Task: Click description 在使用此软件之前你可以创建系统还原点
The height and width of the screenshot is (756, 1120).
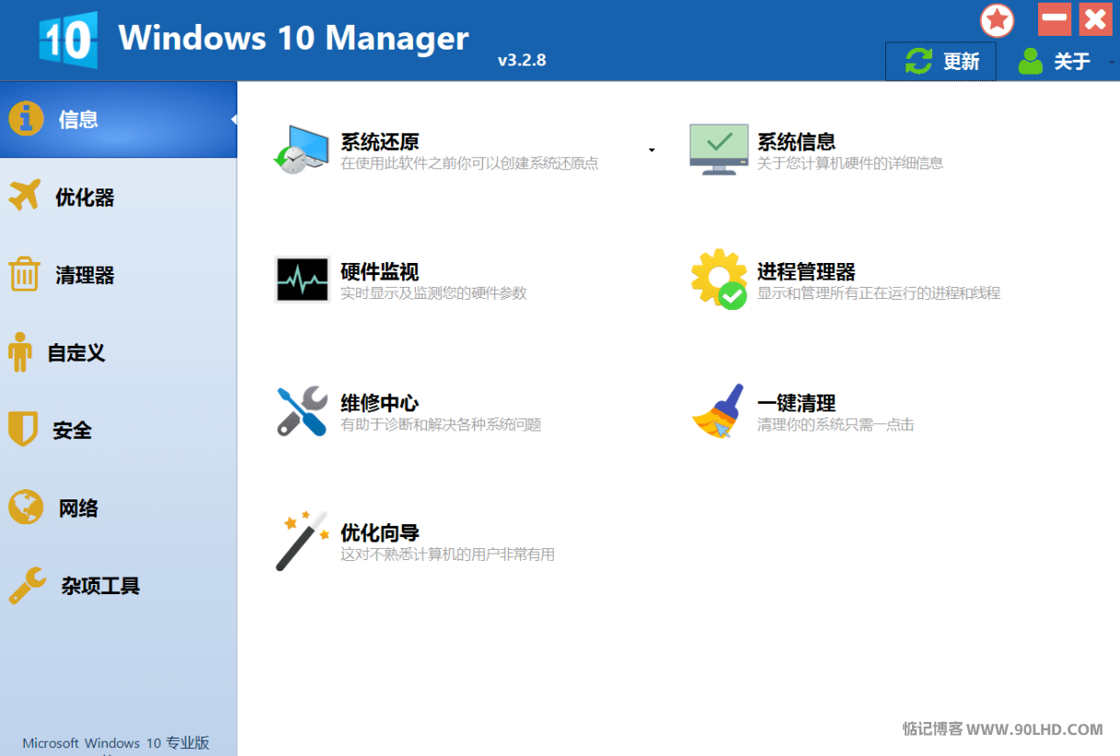Action: (469, 164)
